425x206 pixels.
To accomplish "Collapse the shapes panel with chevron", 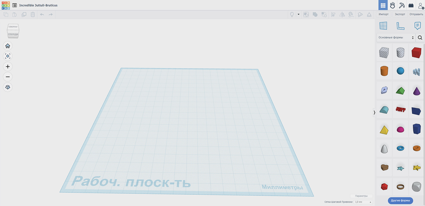I will pos(374,112).
